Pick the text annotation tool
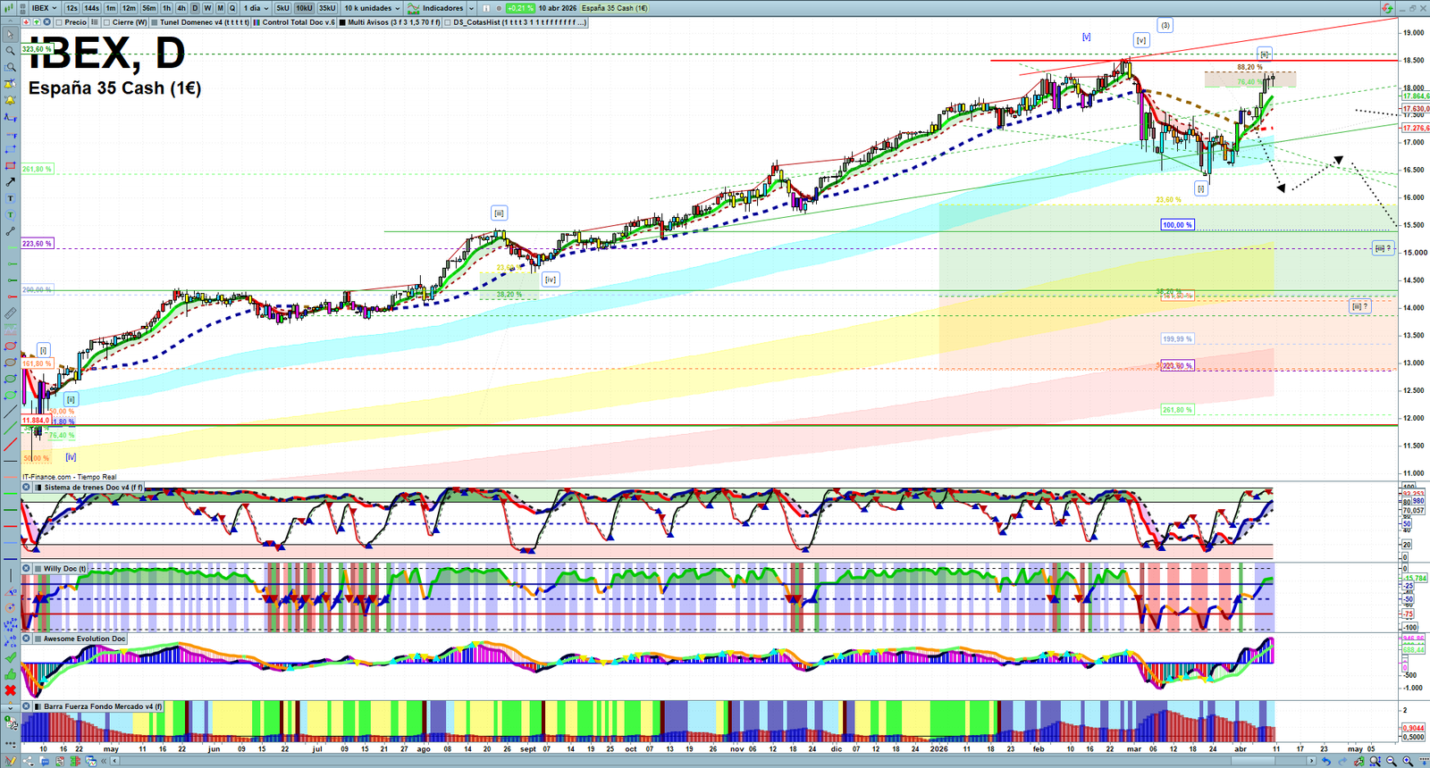The height and width of the screenshot is (768, 1430). coord(10,198)
